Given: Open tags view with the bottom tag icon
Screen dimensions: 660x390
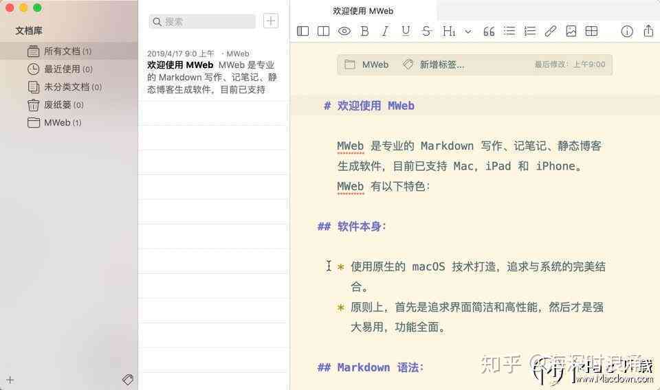Looking at the screenshot, I should coord(128,380).
